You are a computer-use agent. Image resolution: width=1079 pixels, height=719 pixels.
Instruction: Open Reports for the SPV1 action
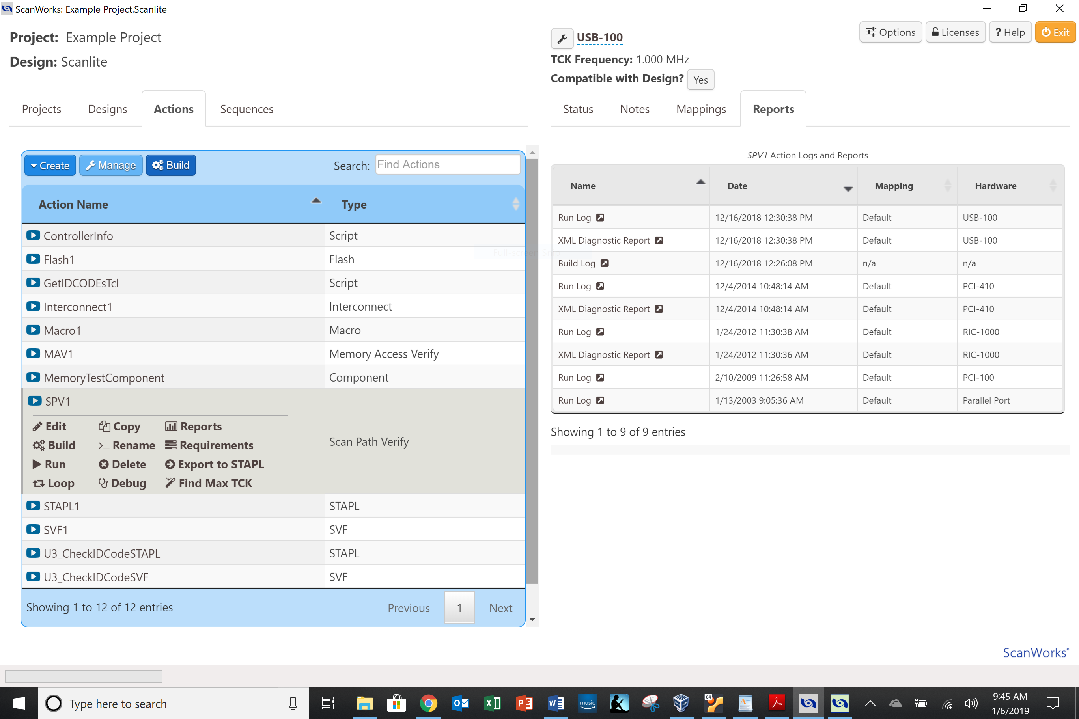pyautogui.click(x=194, y=427)
